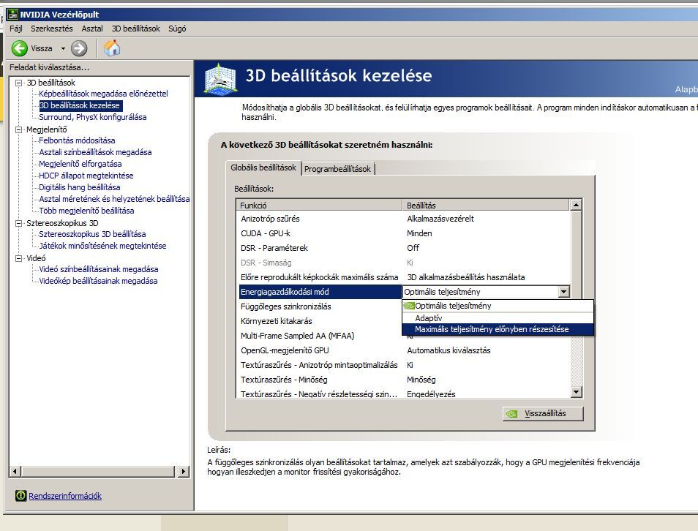Select the Textúraszűrés - Minőség row
This screenshot has width=698, height=531.
click(404, 380)
